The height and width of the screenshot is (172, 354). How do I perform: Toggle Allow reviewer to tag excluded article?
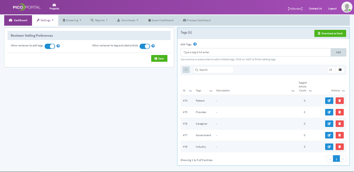click(x=145, y=46)
